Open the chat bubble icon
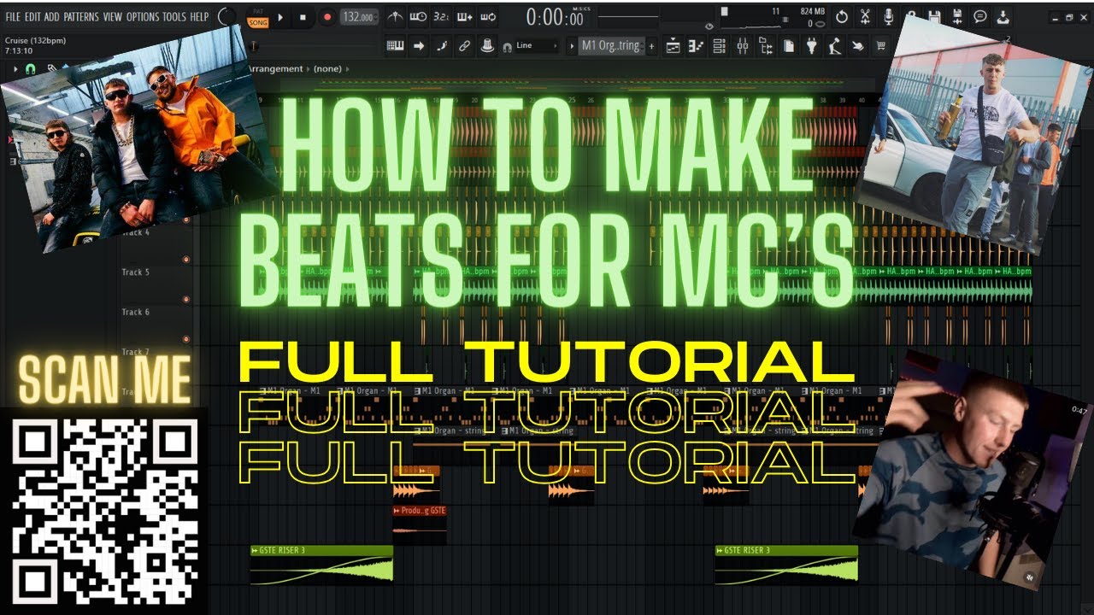The height and width of the screenshot is (615, 1094). (980, 16)
